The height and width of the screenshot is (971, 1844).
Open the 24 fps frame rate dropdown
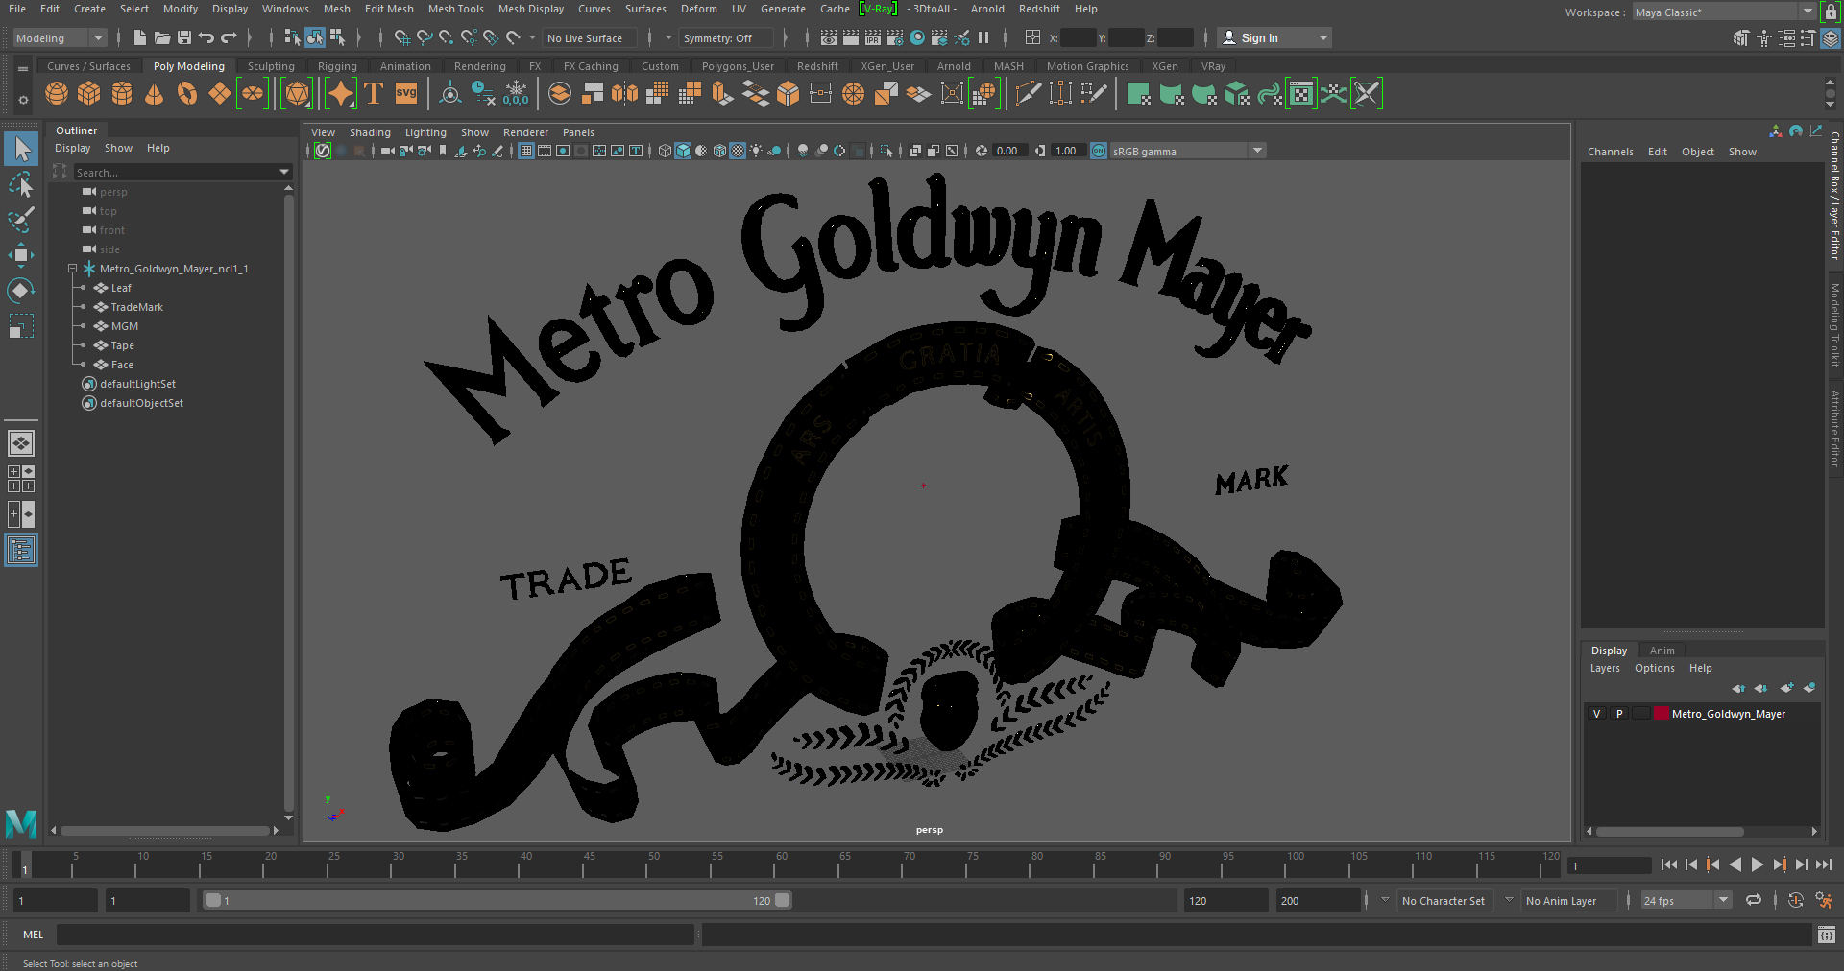tap(1686, 901)
